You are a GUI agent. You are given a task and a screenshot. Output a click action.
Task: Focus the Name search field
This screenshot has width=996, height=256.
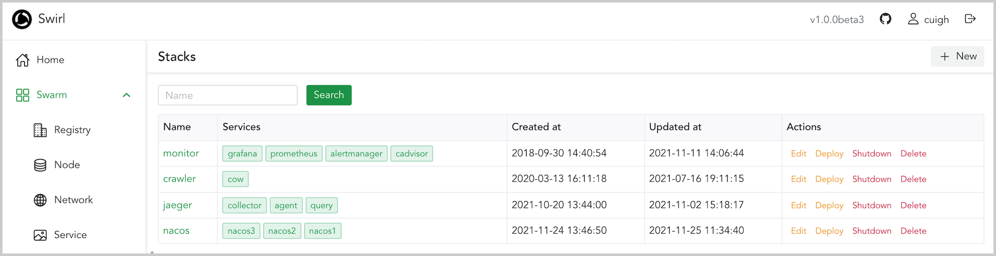(228, 95)
